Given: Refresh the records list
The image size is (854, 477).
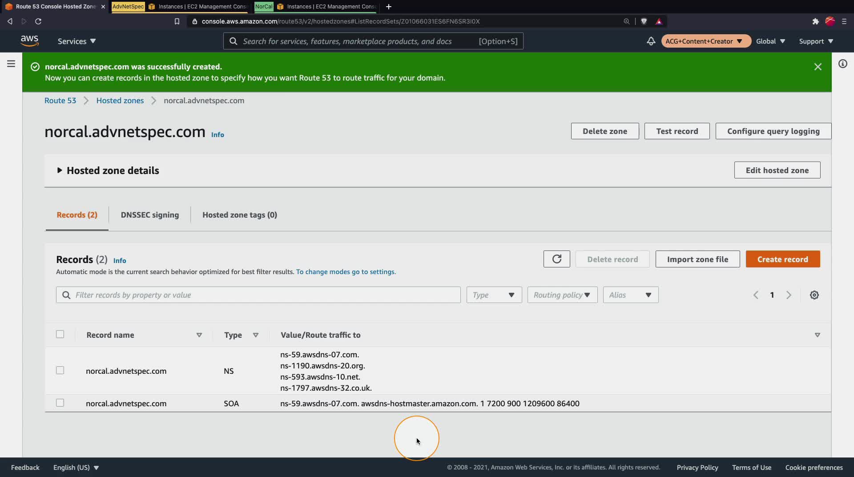Looking at the screenshot, I should tap(556, 259).
